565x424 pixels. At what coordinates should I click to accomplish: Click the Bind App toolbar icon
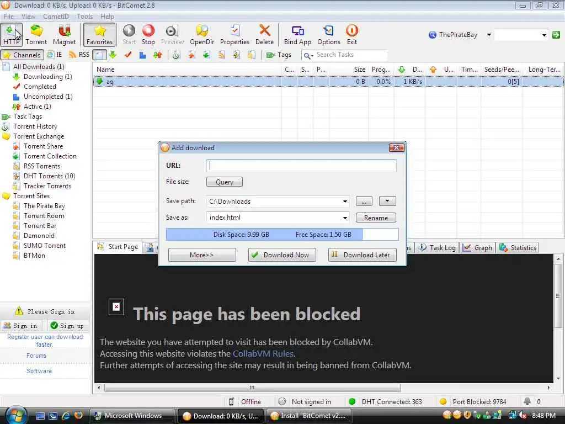pyautogui.click(x=297, y=35)
